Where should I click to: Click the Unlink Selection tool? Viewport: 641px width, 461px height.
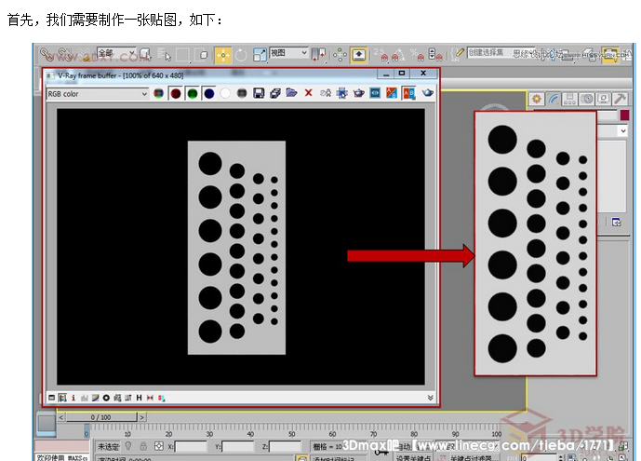pos(64,54)
